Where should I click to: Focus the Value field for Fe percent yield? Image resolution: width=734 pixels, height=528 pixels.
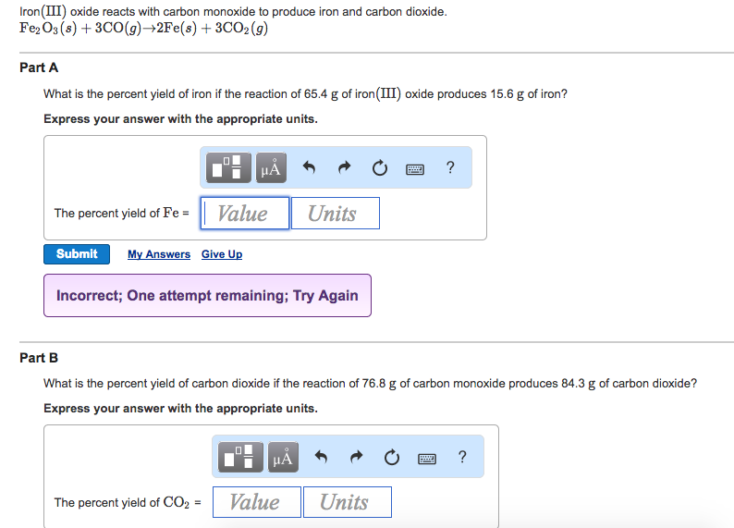[x=245, y=214]
